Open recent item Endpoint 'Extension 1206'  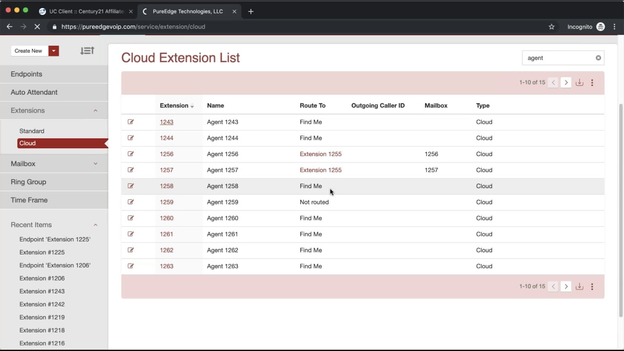point(55,265)
